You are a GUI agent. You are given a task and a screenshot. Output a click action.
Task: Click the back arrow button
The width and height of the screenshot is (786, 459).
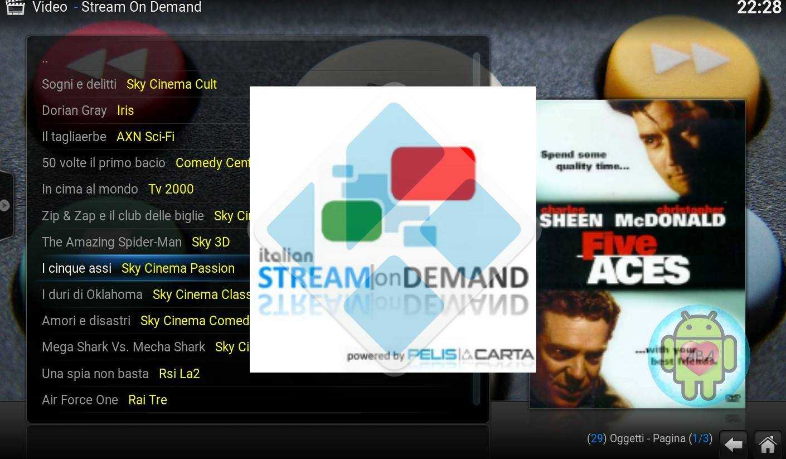[734, 444]
